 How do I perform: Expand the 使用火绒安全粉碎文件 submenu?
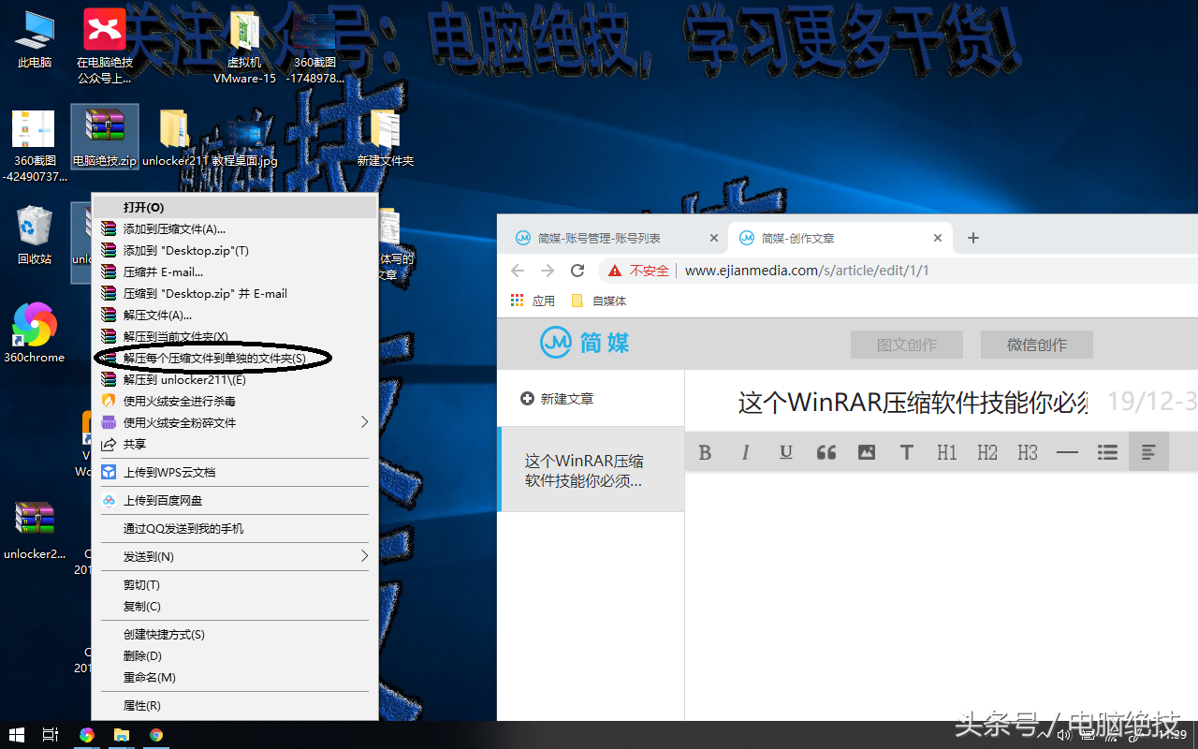234,423
